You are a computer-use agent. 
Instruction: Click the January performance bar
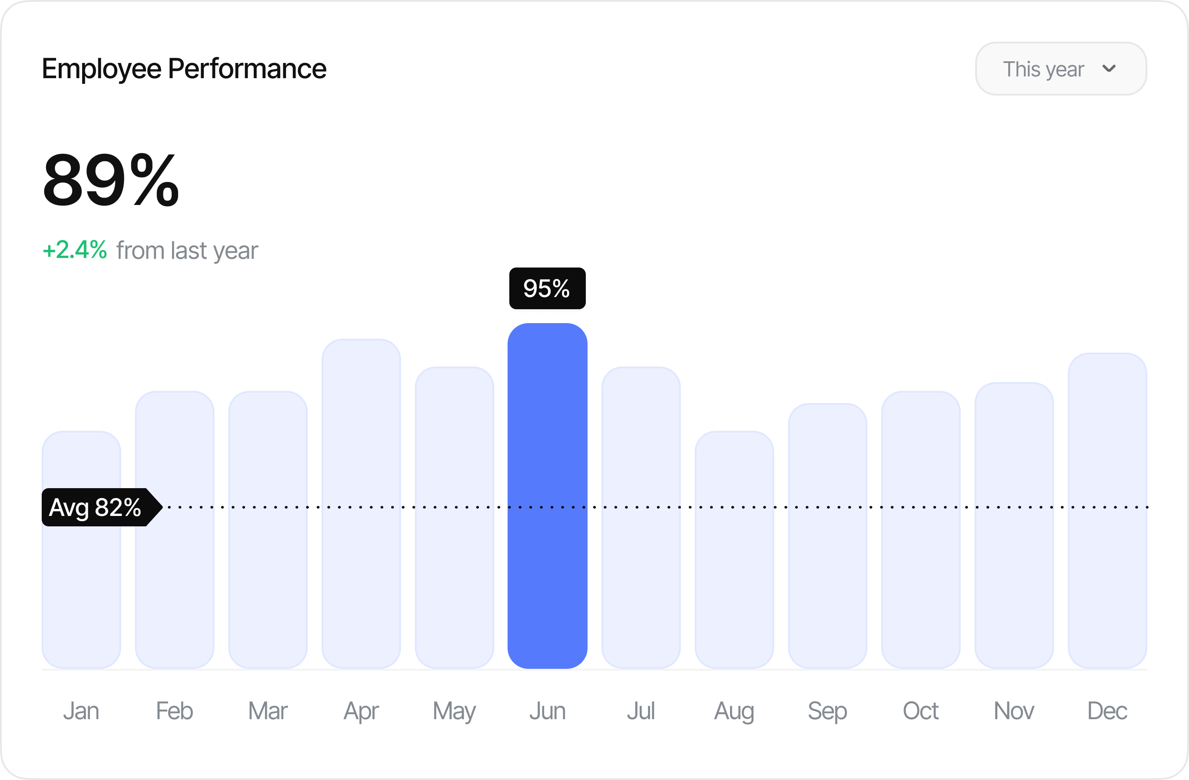click(x=81, y=574)
